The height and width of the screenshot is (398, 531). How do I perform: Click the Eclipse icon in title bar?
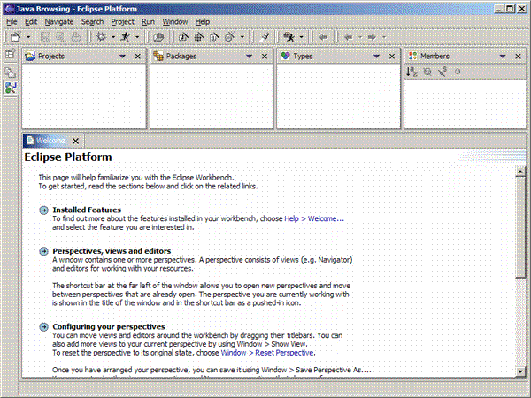[x=9, y=9]
